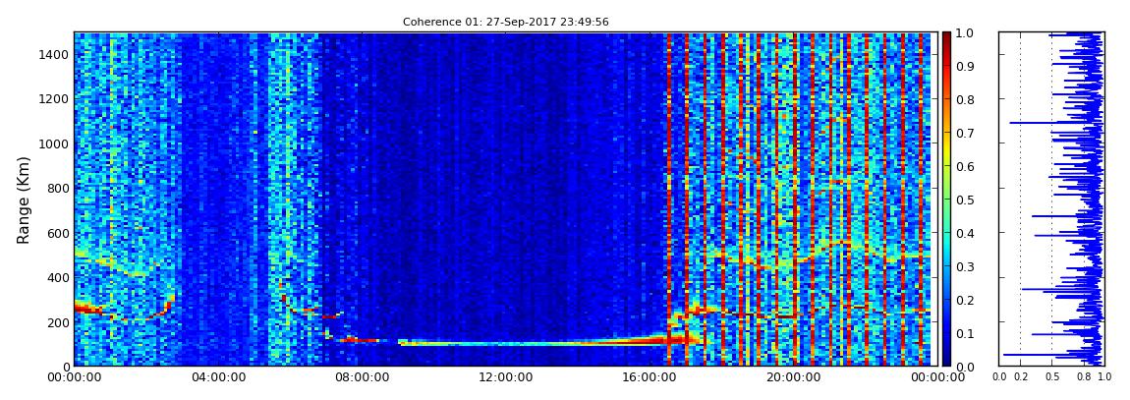Click the red echo trace at 250 km near 00:00:00
Screen dimensions: 1130x400
coord(87,309)
